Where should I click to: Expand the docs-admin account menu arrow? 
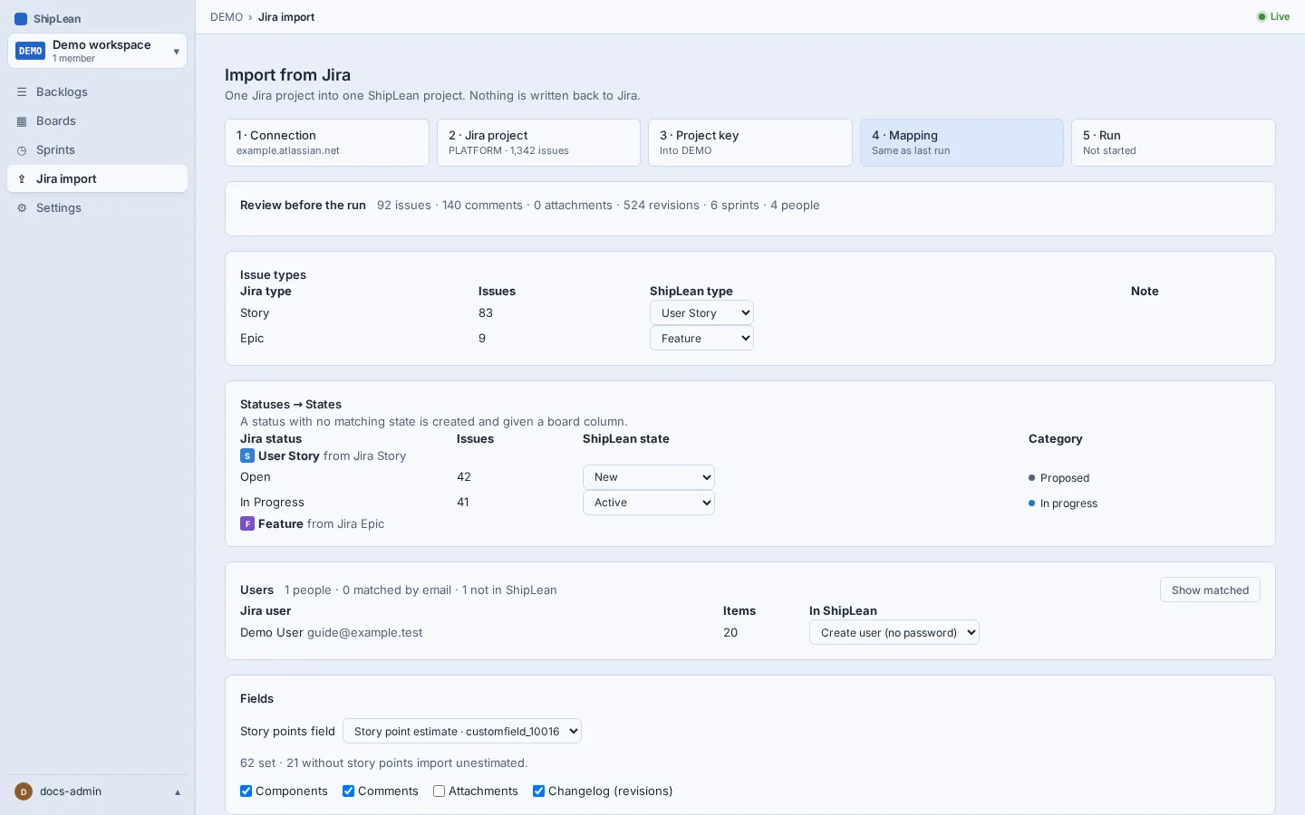tap(178, 792)
